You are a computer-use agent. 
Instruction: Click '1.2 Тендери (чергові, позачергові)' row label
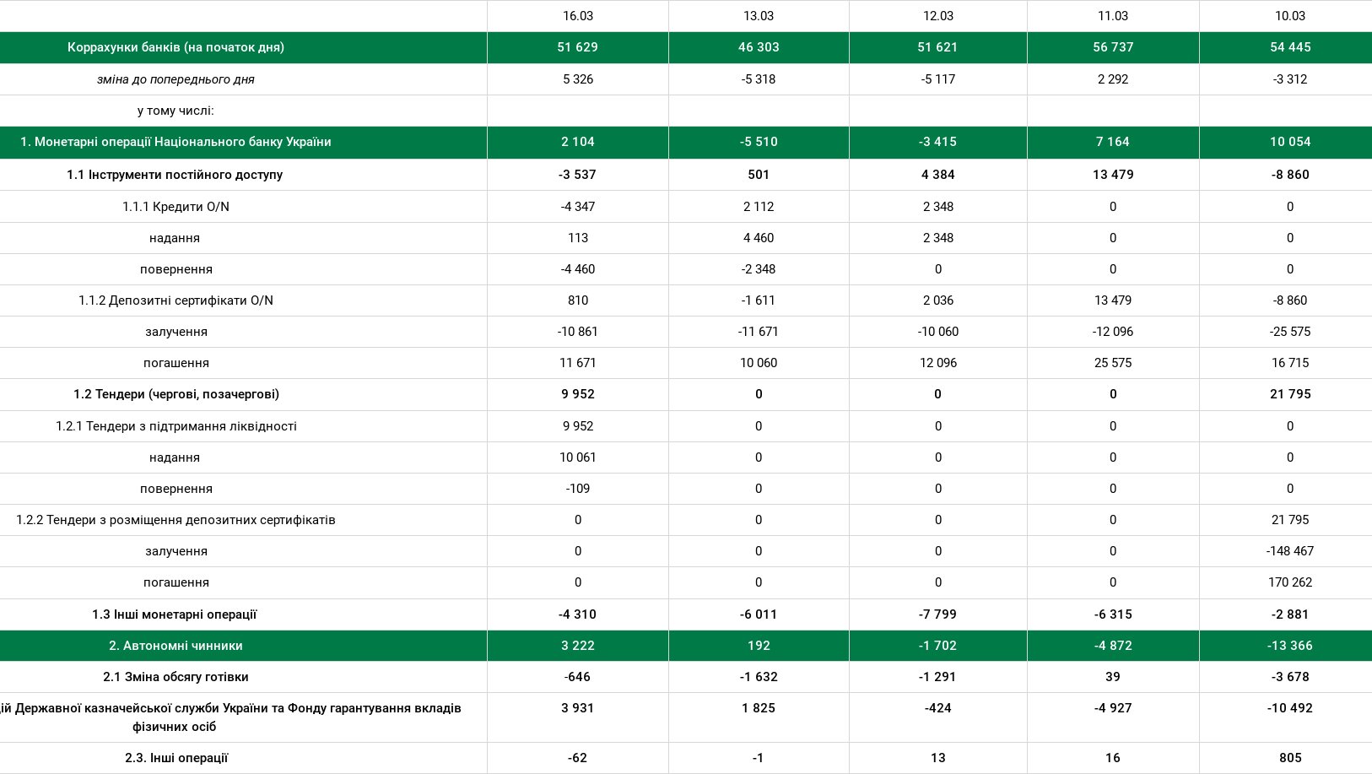pos(176,394)
